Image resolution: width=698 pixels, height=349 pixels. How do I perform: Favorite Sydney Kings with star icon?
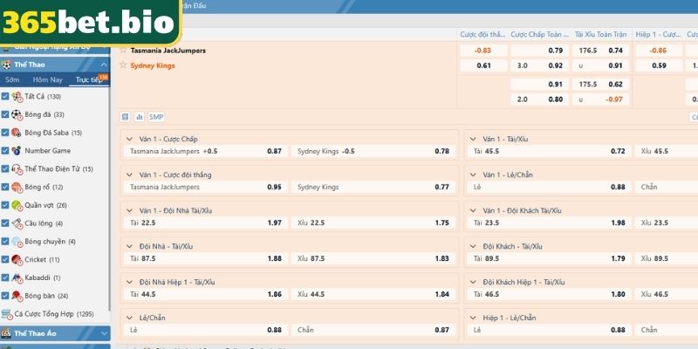pyautogui.click(x=123, y=65)
